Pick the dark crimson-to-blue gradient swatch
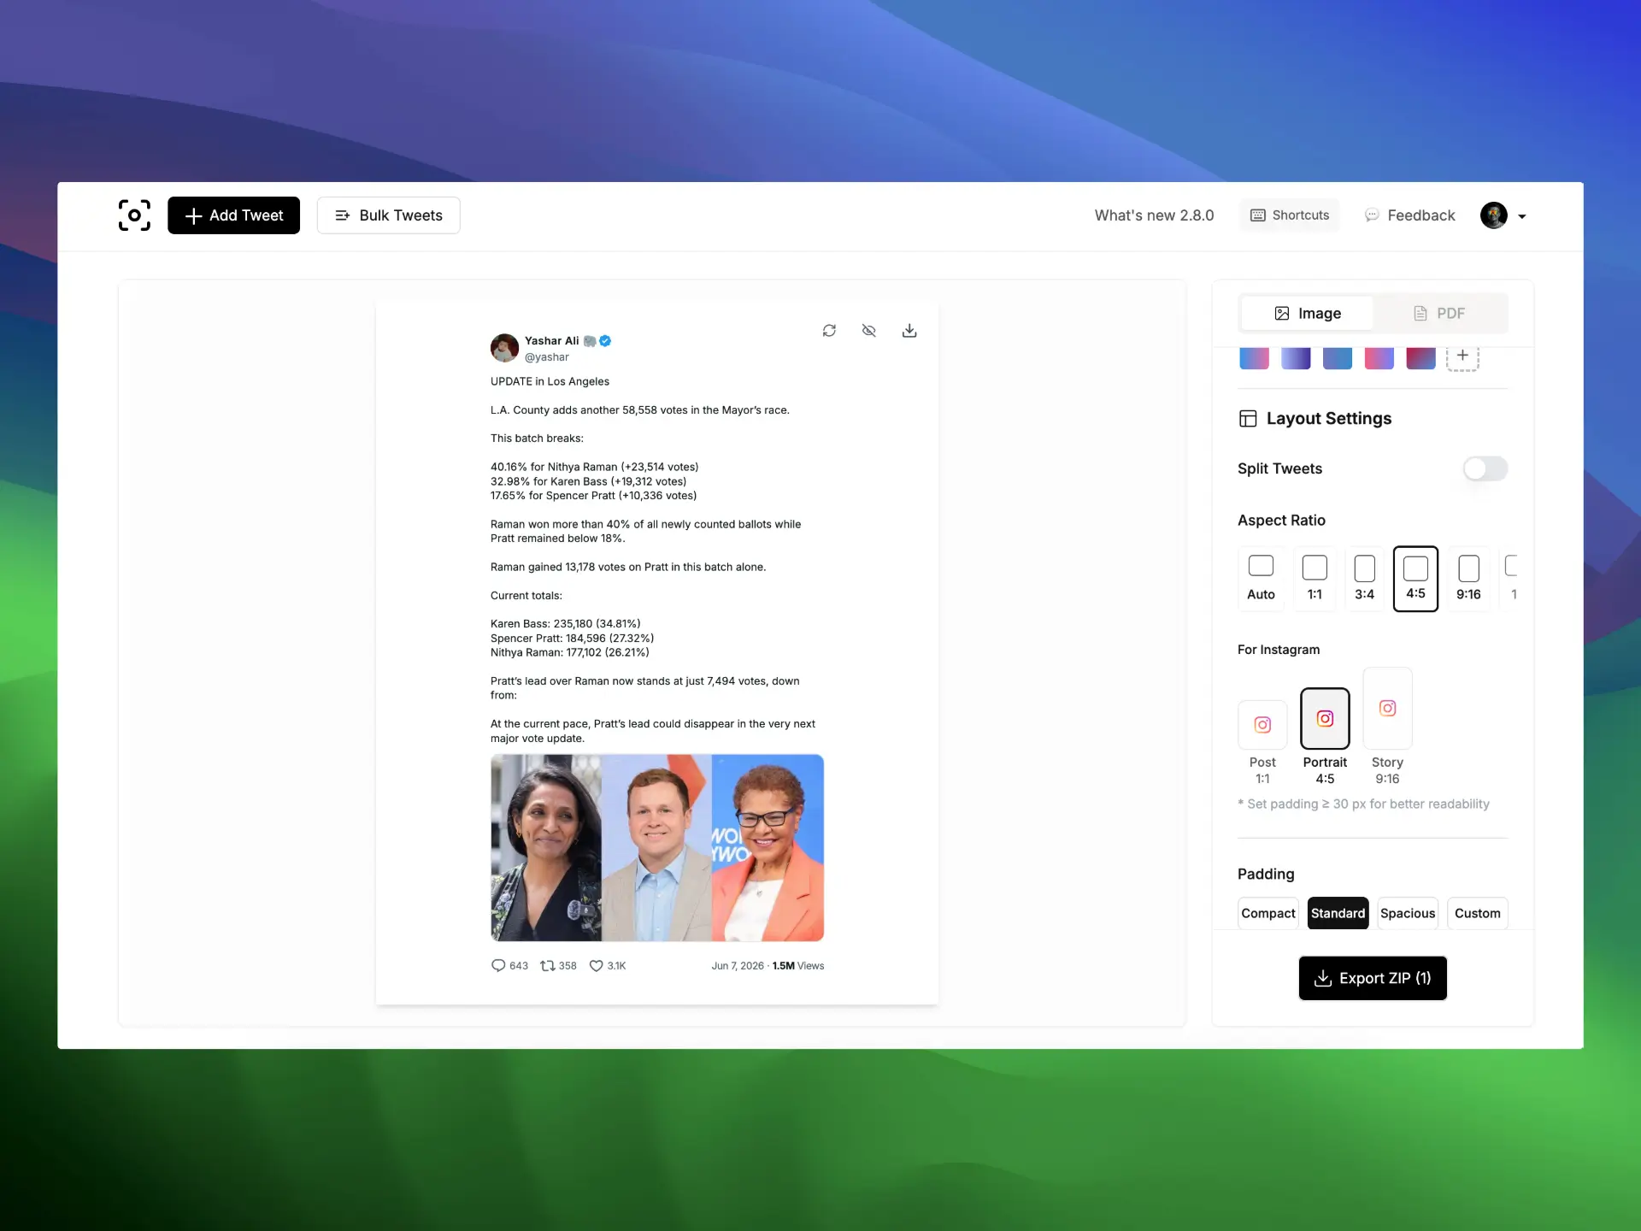 [1420, 357]
